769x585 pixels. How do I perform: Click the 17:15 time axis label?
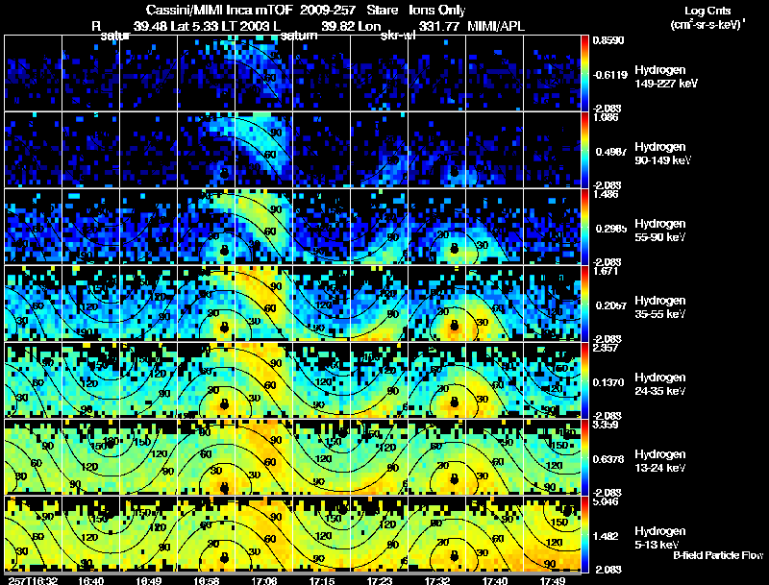pyautogui.click(x=322, y=580)
